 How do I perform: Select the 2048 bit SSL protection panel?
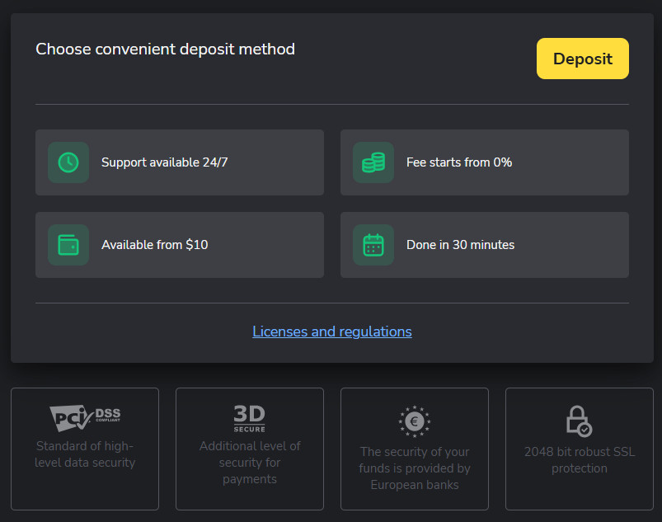[x=579, y=449]
